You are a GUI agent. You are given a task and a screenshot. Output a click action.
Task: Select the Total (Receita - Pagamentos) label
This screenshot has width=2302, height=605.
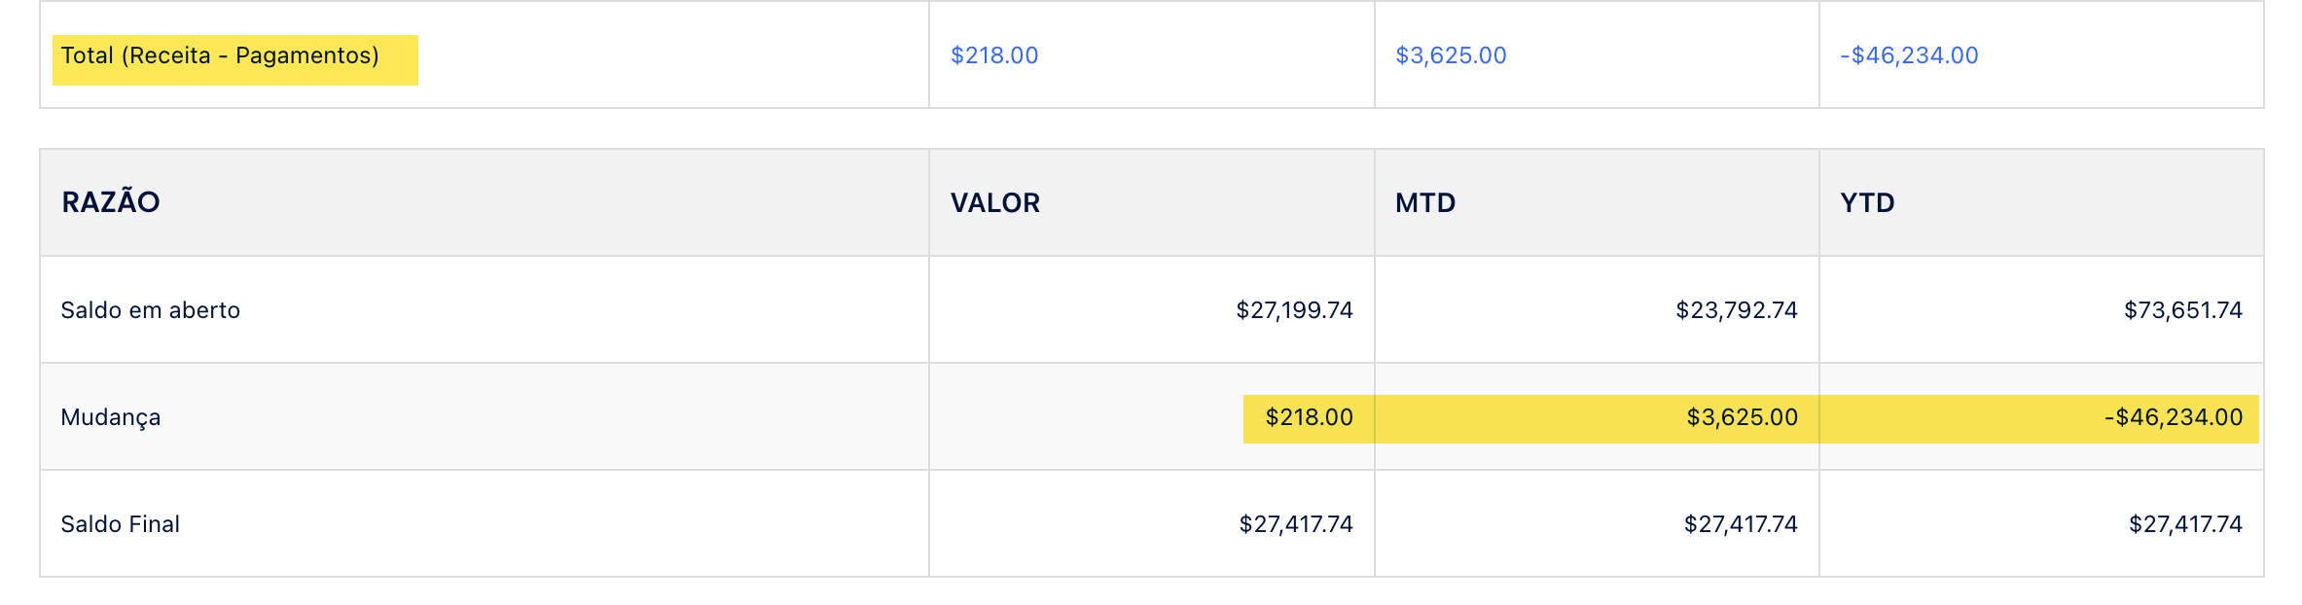coord(220,55)
